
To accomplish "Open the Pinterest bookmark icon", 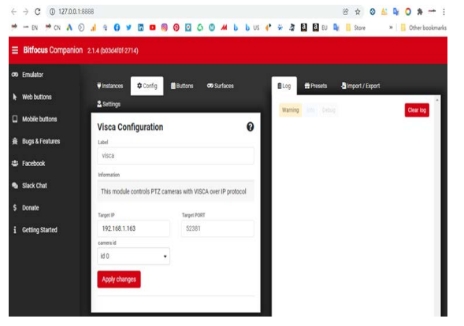I will [x=176, y=28].
